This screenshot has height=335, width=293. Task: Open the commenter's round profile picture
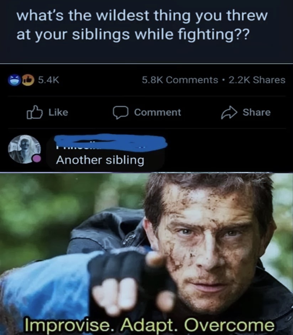click(24, 149)
